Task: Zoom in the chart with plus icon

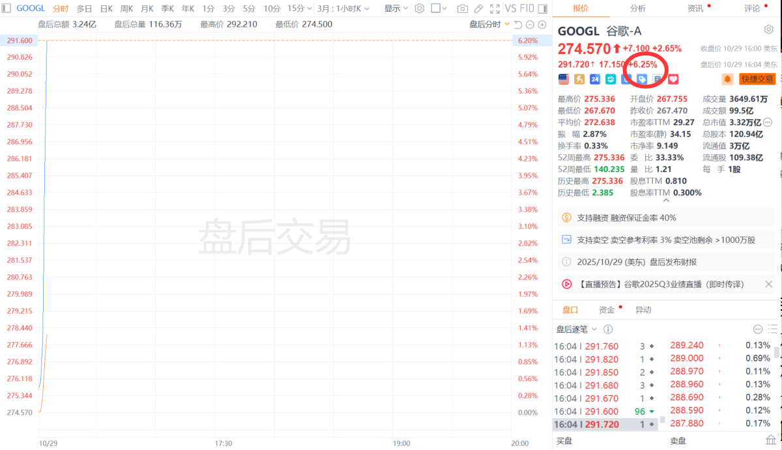Action: pos(541,25)
